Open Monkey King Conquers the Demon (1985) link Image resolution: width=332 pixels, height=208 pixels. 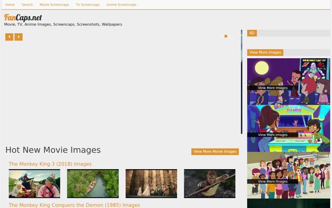(74, 205)
